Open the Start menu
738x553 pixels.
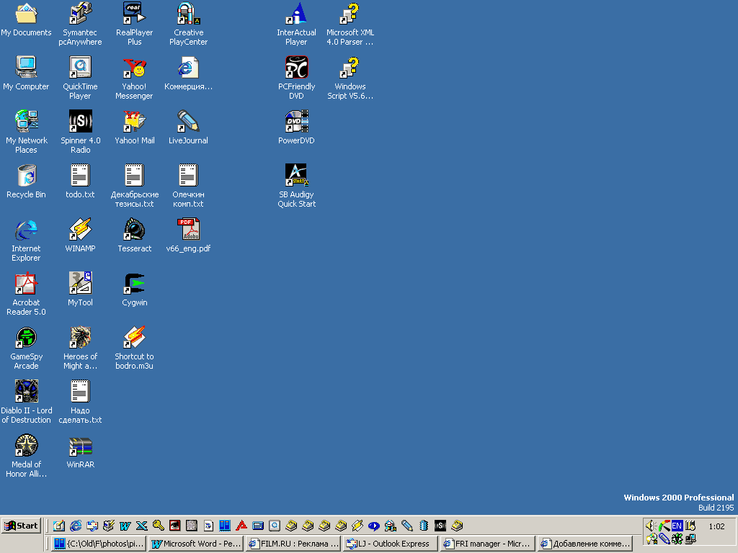click(x=22, y=526)
